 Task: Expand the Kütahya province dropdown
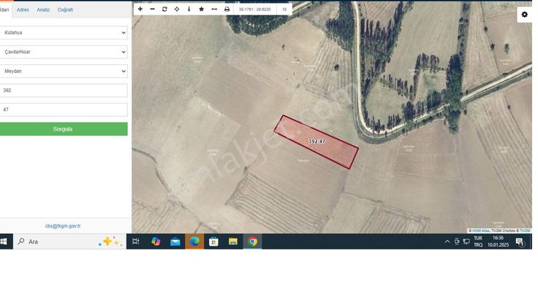coord(64,33)
